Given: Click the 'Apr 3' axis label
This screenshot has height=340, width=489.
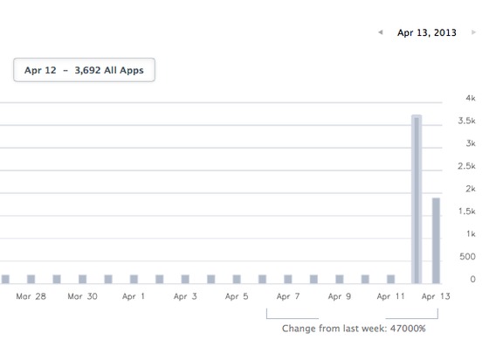Looking at the screenshot, I should (185, 296).
